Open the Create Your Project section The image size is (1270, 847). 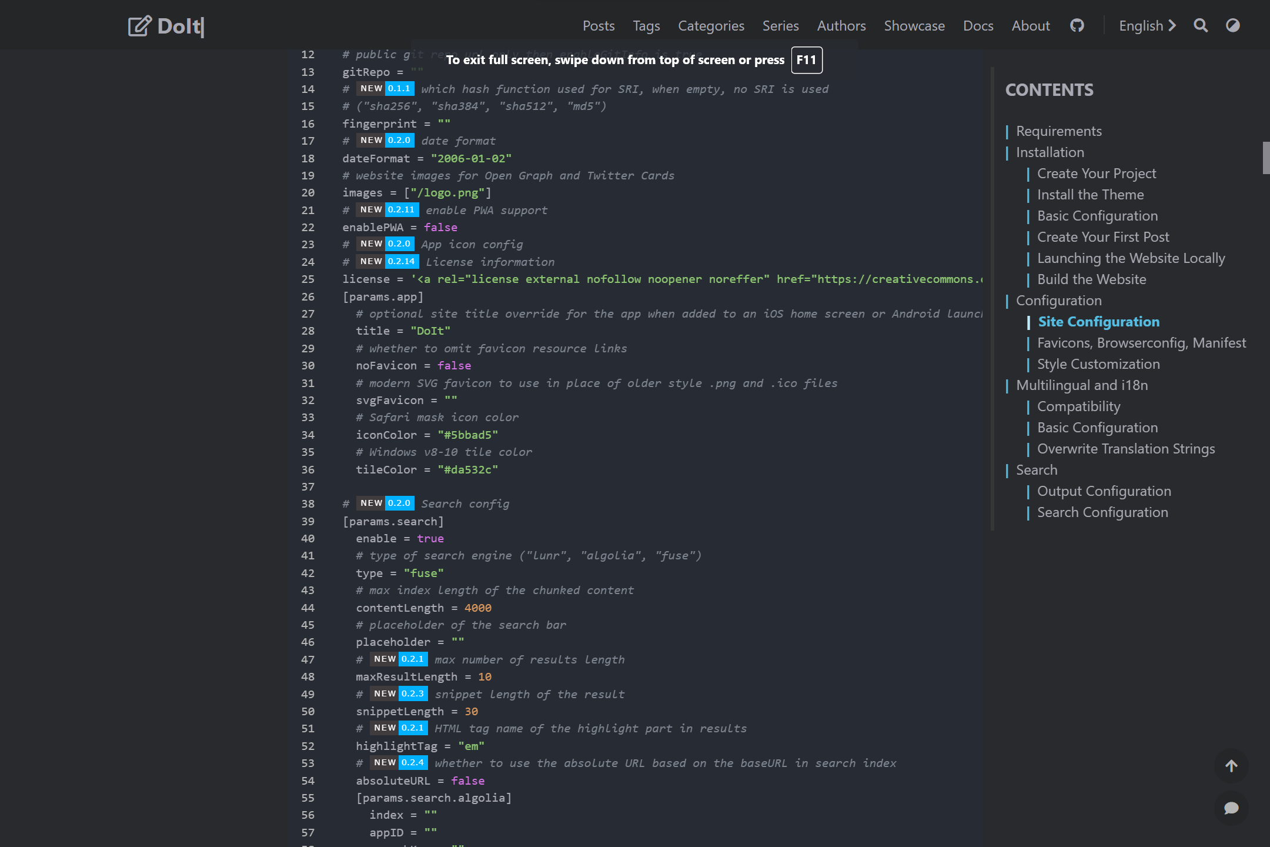click(1096, 173)
